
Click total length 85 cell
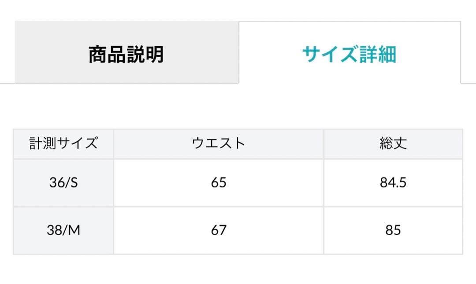click(393, 230)
